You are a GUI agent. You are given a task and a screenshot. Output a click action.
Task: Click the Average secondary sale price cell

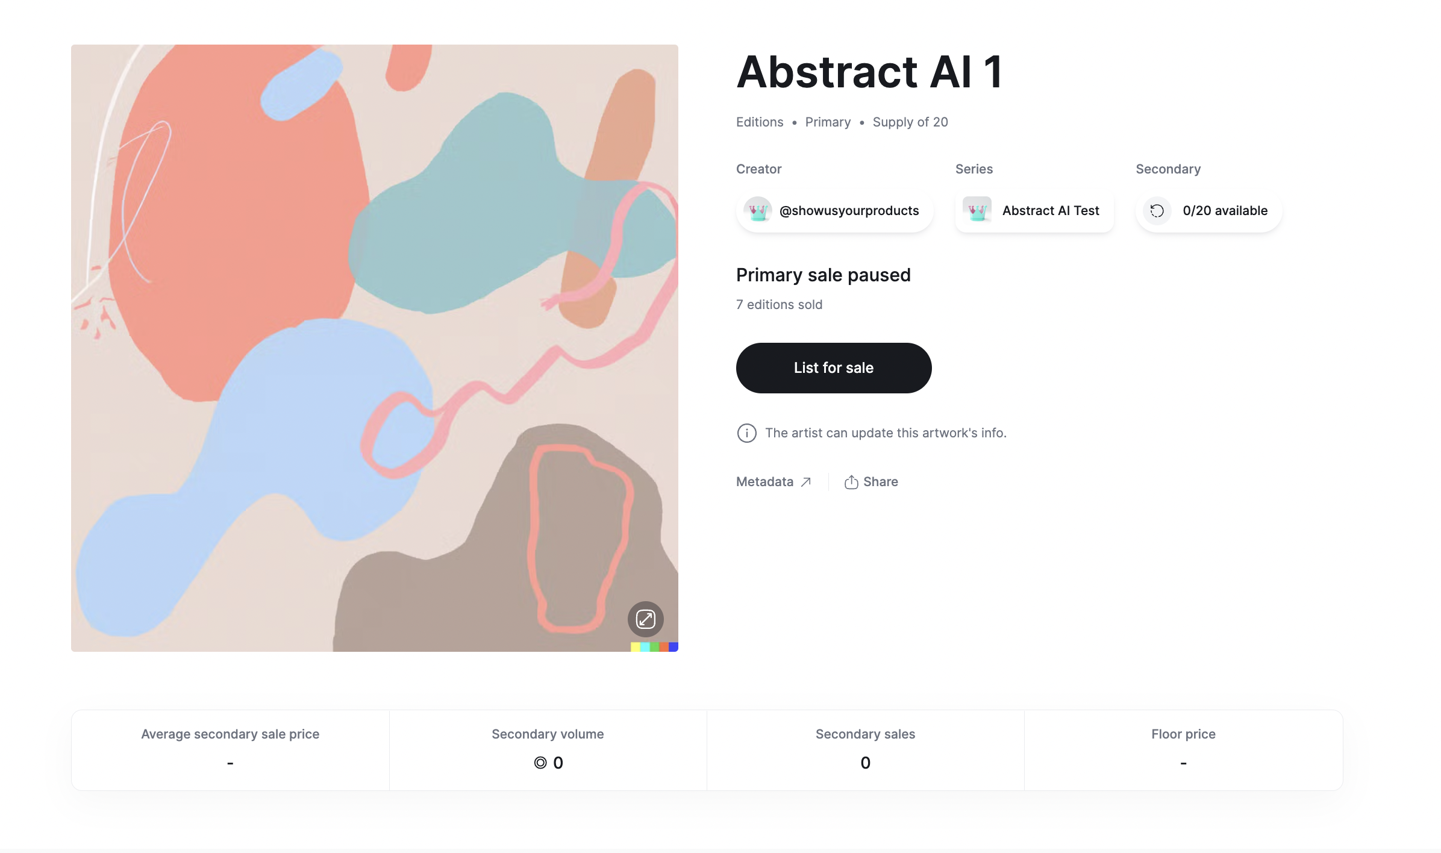(230, 750)
